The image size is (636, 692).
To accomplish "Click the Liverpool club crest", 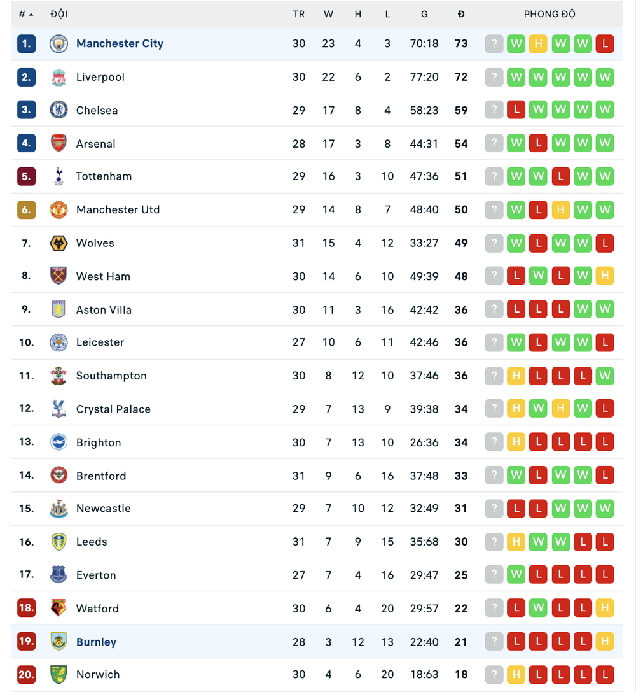I will 59,77.
